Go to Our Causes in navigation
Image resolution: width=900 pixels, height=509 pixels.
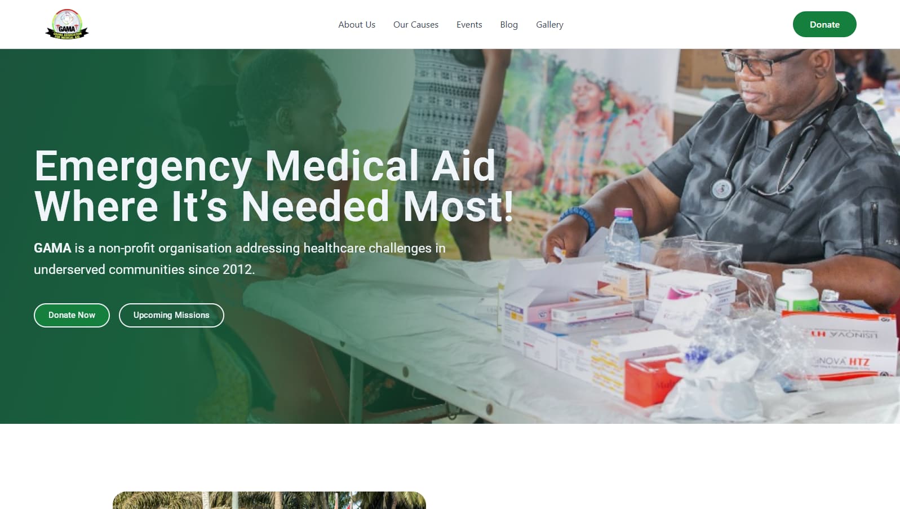coord(416,25)
